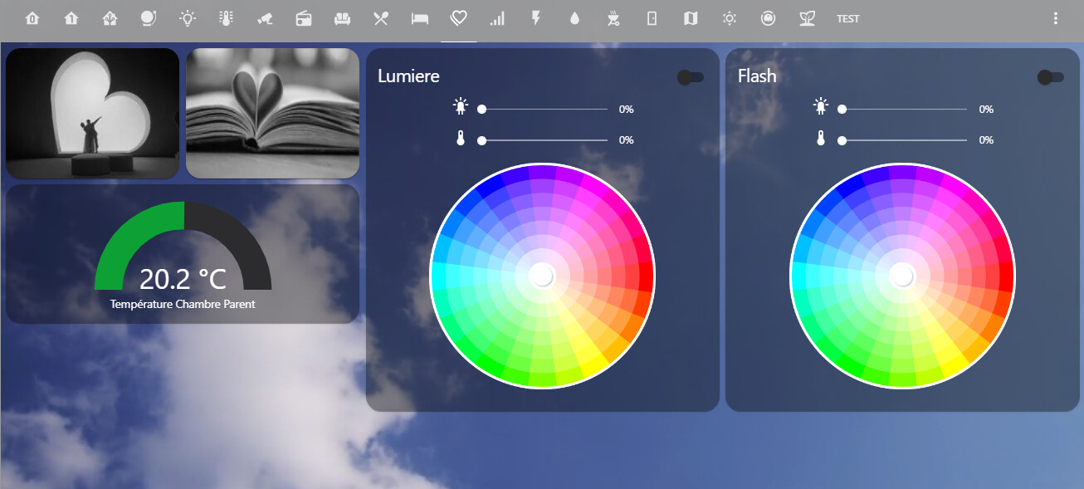This screenshot has height=489, width=1084.
Task: Open the security camera view
Action: coord(265,18)
